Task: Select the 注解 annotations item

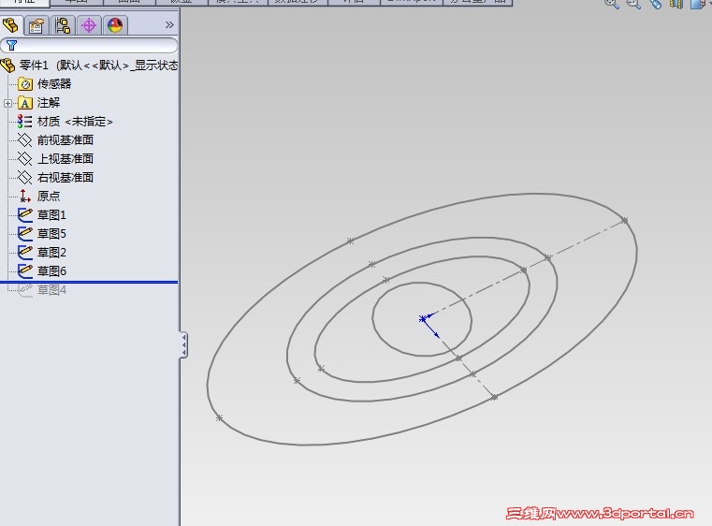Action: pos(39,103)
